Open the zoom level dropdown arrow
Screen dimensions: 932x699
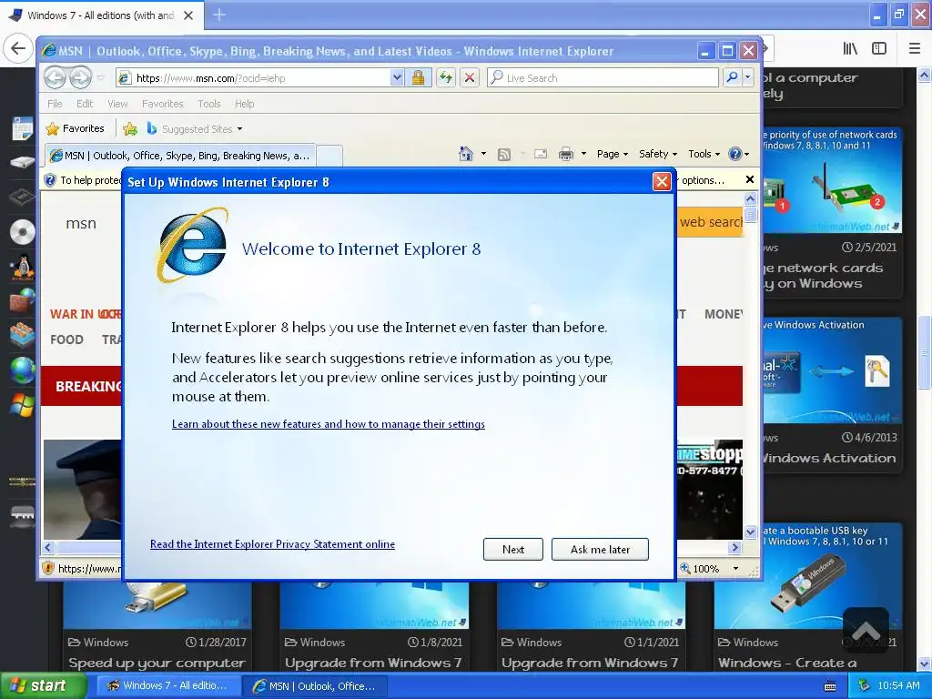[x=735, y=569]
